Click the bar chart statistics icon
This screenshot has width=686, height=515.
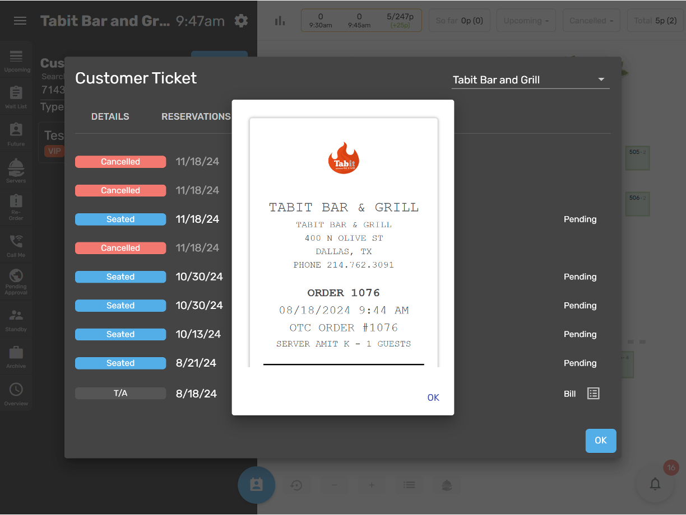(280, 21)
